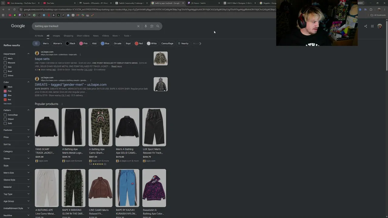The width and height of the screenshot is (388, 218).
Task: Check the Kids' department checkbox
Action: click(x=5, y=67)
